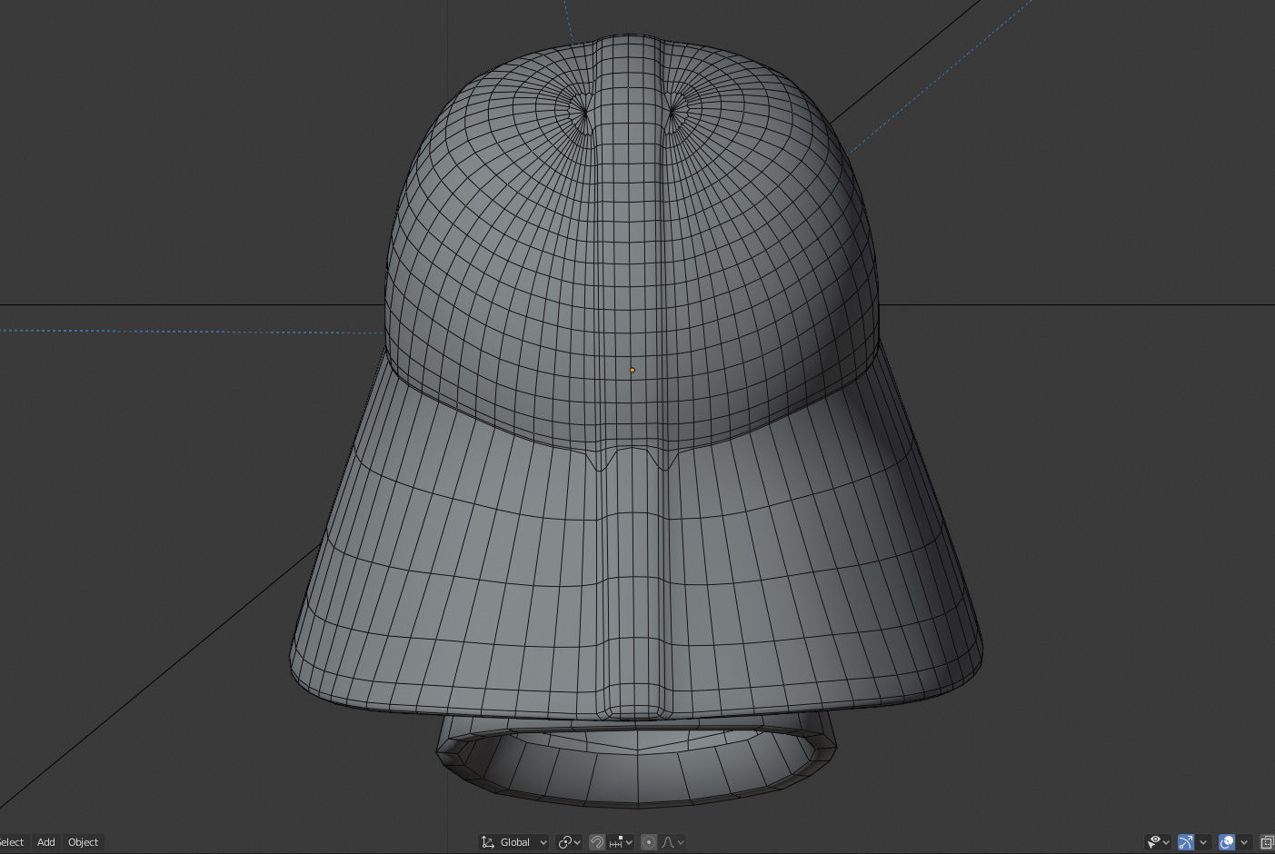Toggle X-ray mode icon
The width and height of the screenshot is (1275, 854).
pyautogui.click(x=1267, y=842)
